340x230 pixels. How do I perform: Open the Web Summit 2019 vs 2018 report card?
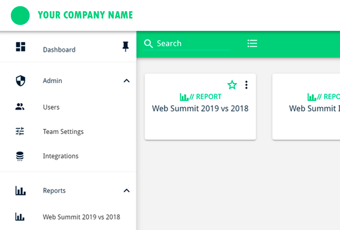pyautogui.click(x=200, y=107)
